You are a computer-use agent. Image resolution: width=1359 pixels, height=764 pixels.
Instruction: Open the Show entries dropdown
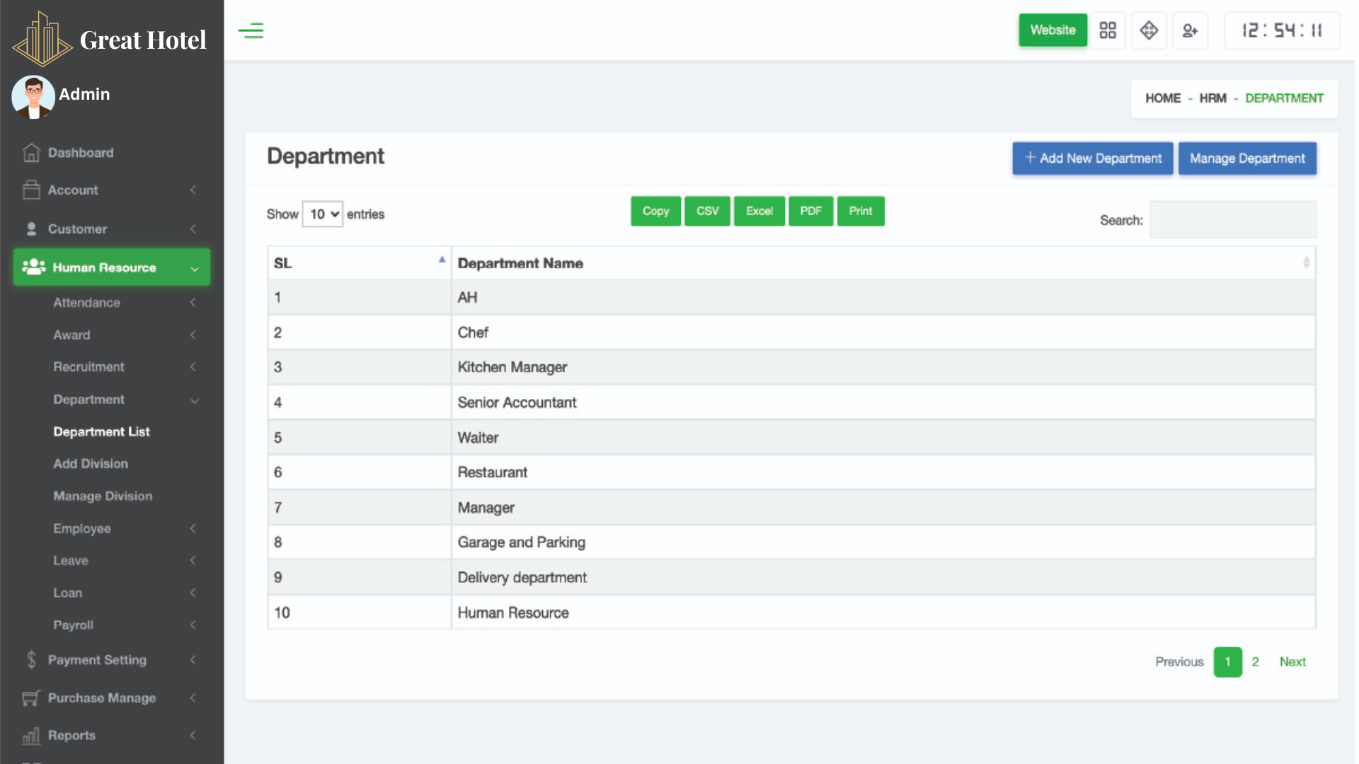323,214
